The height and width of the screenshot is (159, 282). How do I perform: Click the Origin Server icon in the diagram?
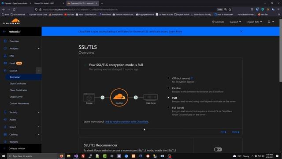(x=151, y=97)
